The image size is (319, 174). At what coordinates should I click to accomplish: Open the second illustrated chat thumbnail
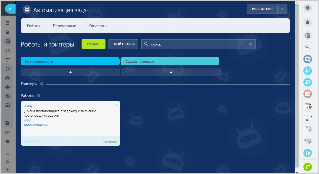tap(308, 117)
